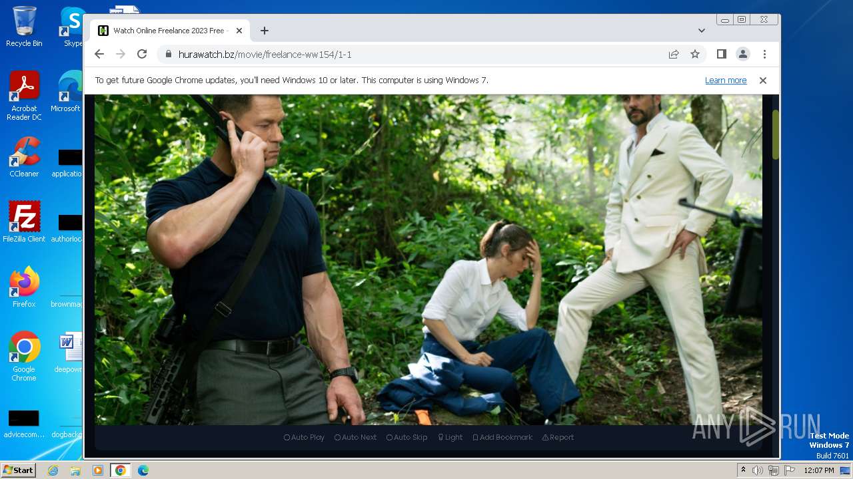
Task: Toggle Auto Skip option
Action: [407, 437]
